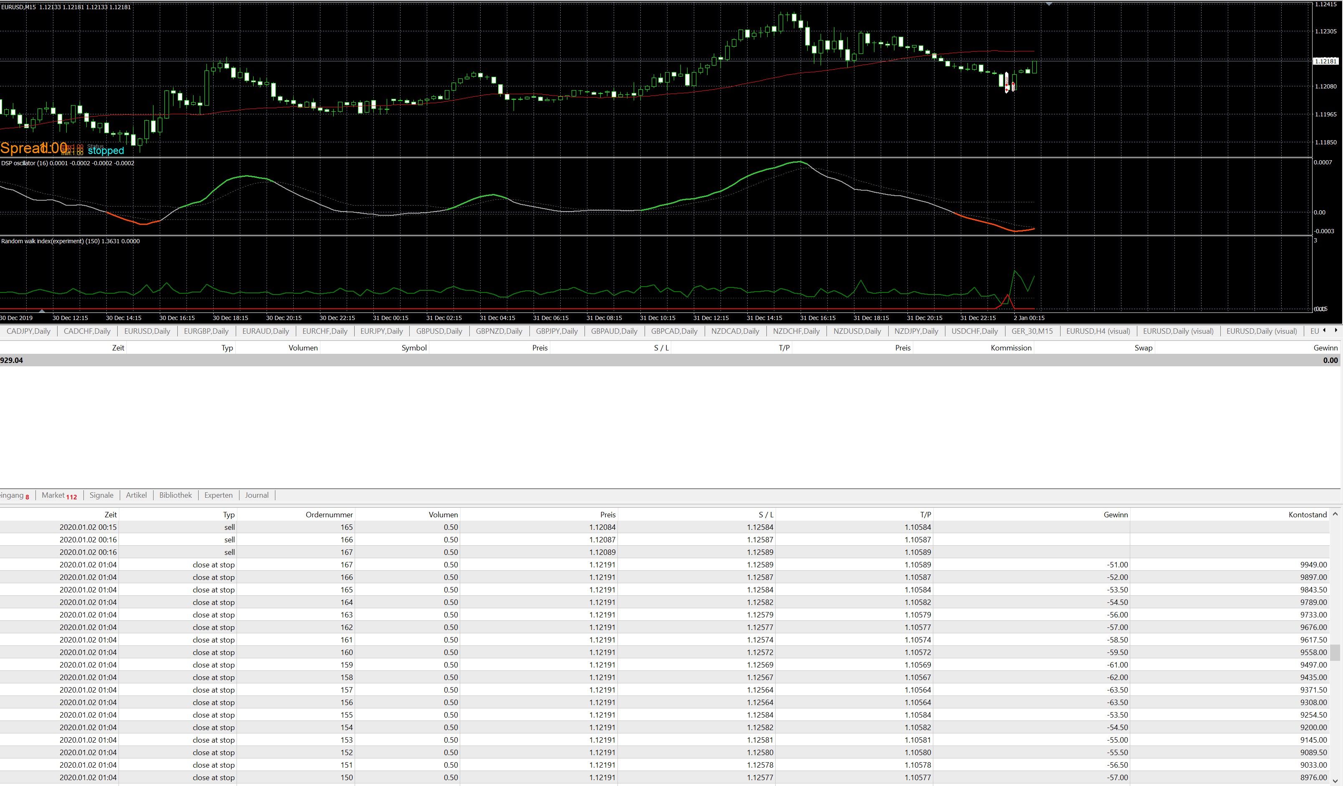Select the EURJPY,Daily chart tab
The width and height of the screenshot is (1343, 786).
[x=382, y=331]
